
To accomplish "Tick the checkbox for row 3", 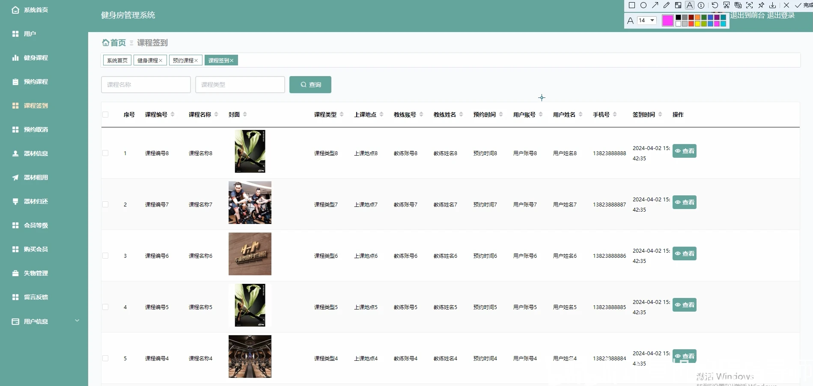I will pyautogui.click(x=105, y=256).
